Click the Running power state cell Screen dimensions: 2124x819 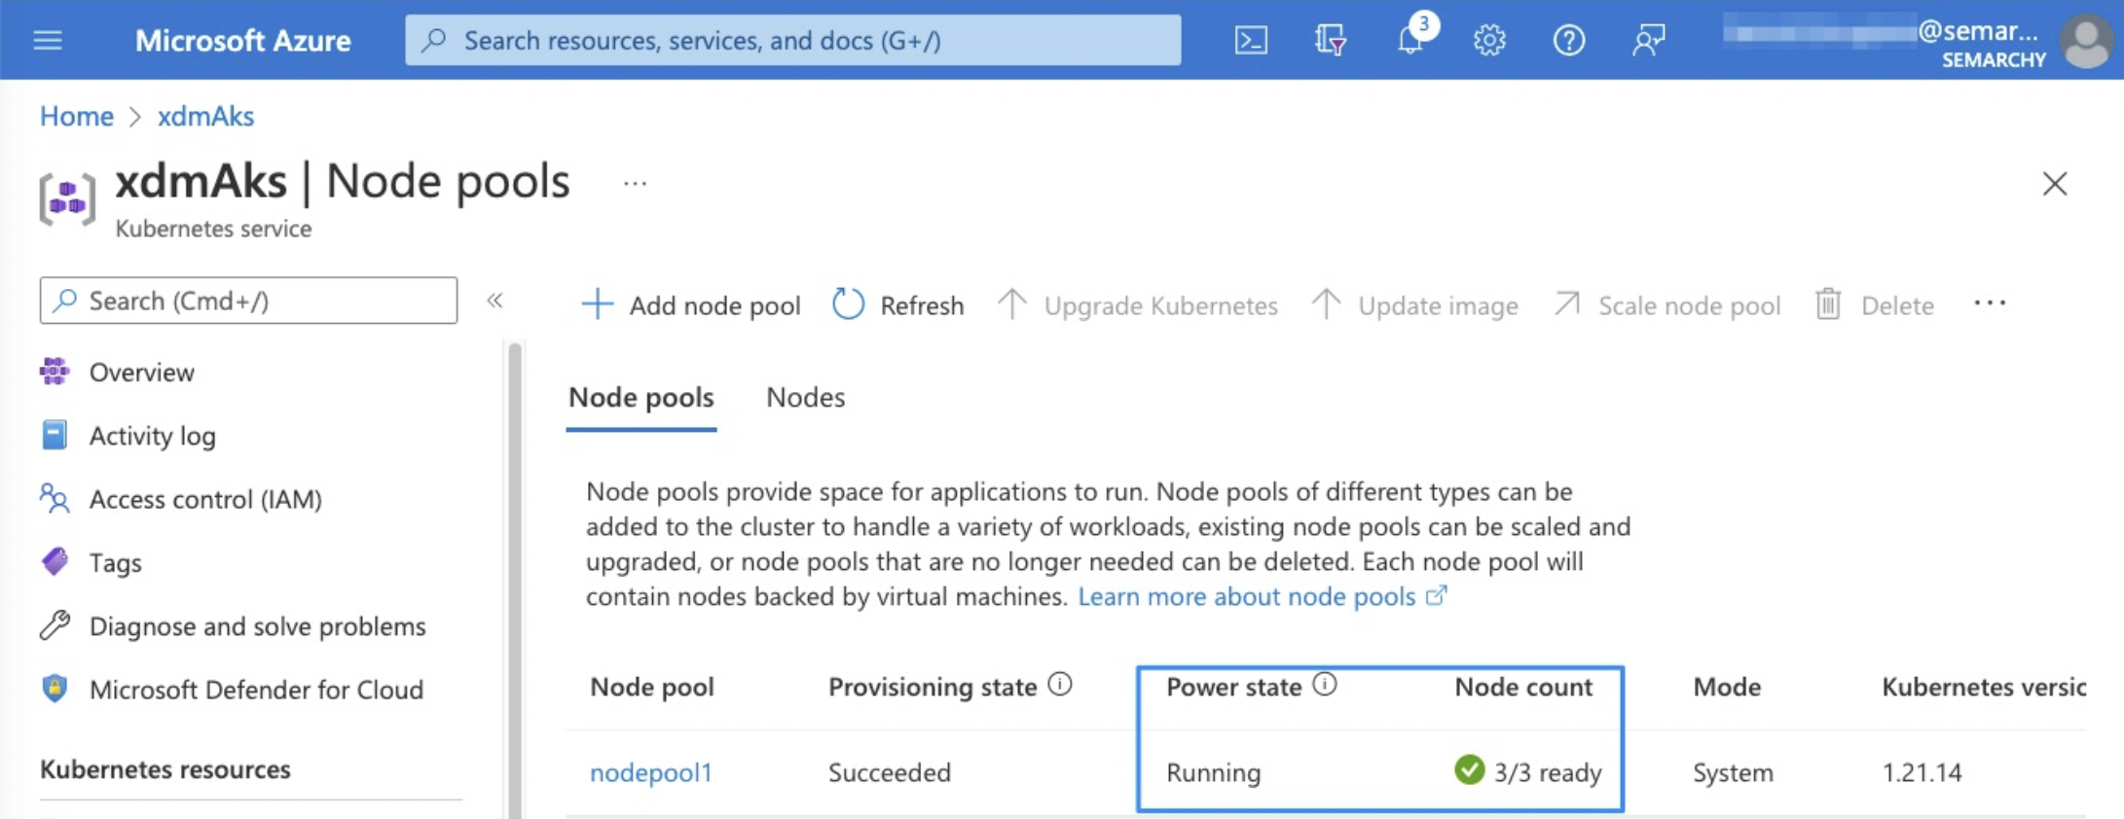click(x=1214, y=772)
